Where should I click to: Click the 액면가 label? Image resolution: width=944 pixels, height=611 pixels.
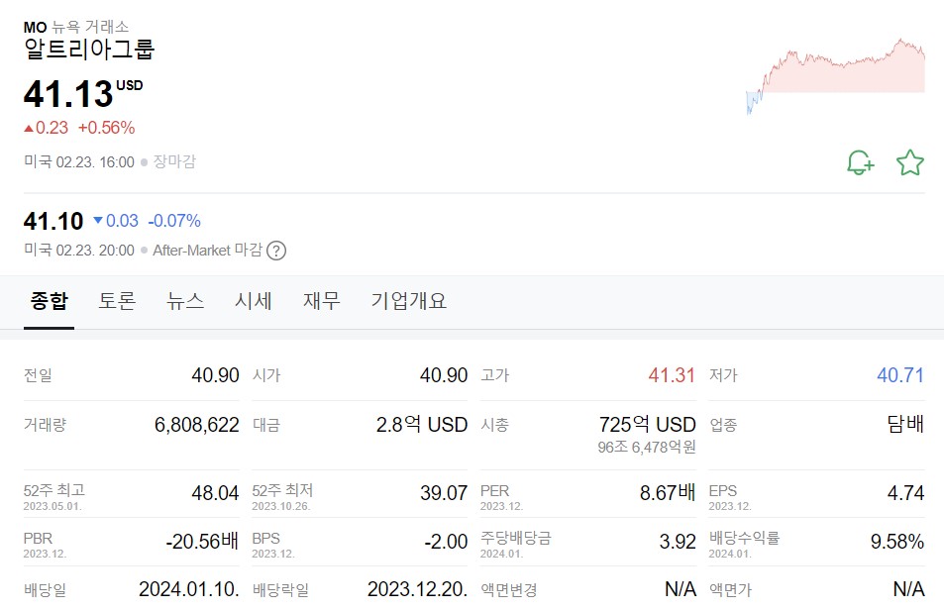[730, 590]
